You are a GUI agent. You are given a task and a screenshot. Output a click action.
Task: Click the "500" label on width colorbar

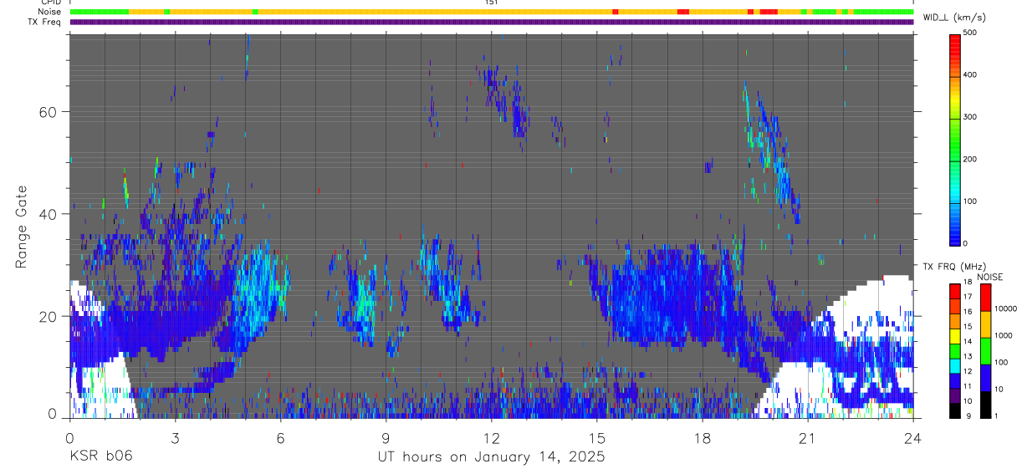(970, 33)
